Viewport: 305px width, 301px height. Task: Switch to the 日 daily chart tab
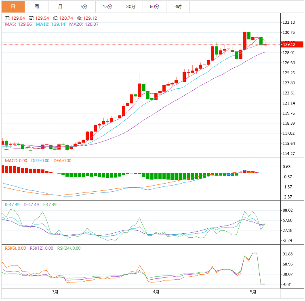(x=13, y=6)
